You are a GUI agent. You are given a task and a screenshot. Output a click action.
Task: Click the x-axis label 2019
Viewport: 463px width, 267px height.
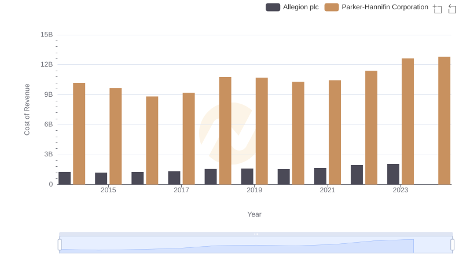(x=254, y=190)
